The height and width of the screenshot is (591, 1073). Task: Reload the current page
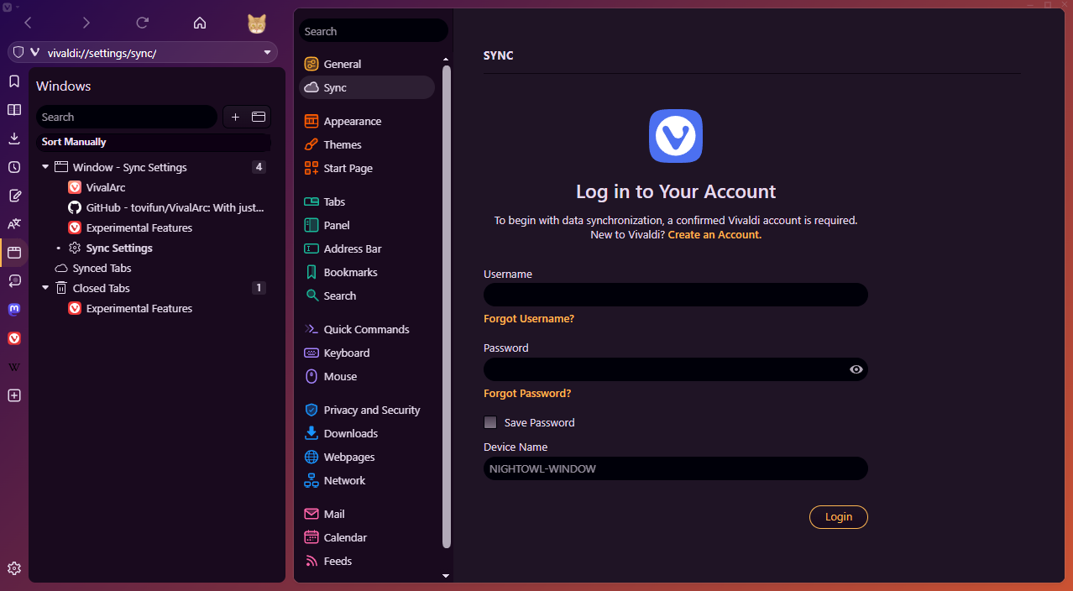[143, 23]
